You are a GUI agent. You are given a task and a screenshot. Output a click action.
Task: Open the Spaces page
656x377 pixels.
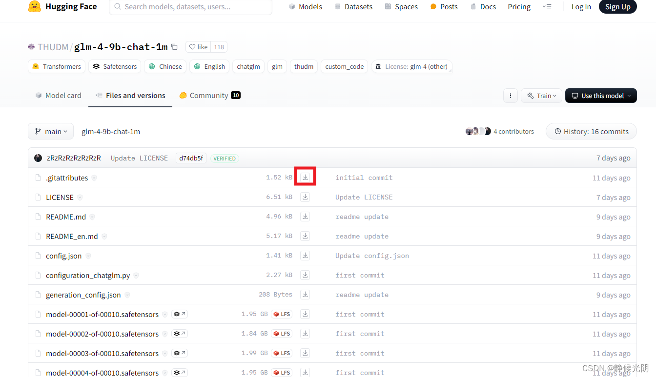pyautogui.click(x=401, y=7)
